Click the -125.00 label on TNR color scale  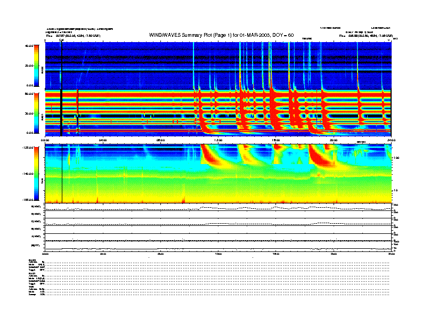(x=28, y=148)
